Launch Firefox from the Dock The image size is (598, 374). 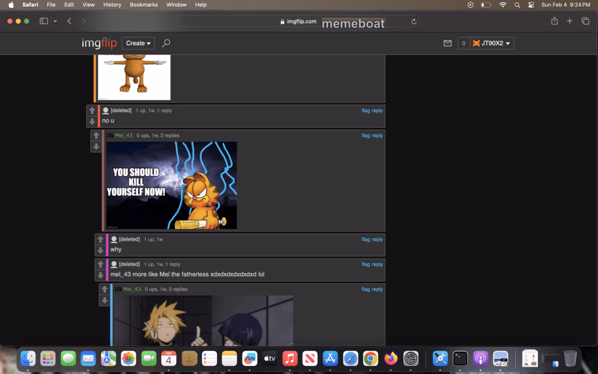[391, 359]
